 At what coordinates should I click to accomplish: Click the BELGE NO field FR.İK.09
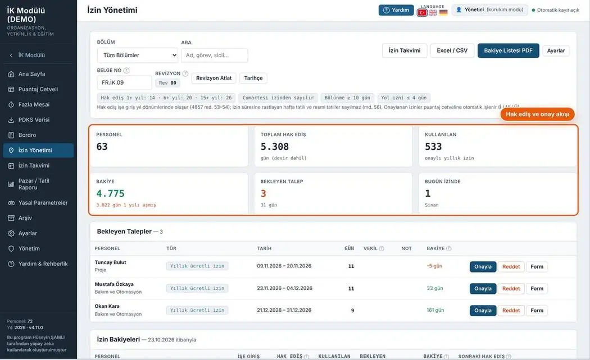pyautogui.click(x=124, y=82)
